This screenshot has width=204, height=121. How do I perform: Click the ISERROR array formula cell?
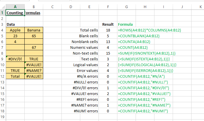click(145, 70)
